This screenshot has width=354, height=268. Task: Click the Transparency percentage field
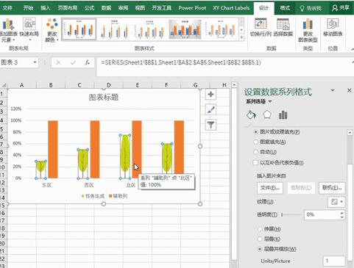322,214
